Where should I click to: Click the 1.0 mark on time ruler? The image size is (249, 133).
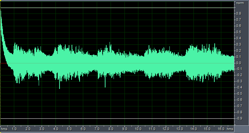pyautogui.click(x=14, y=129)
